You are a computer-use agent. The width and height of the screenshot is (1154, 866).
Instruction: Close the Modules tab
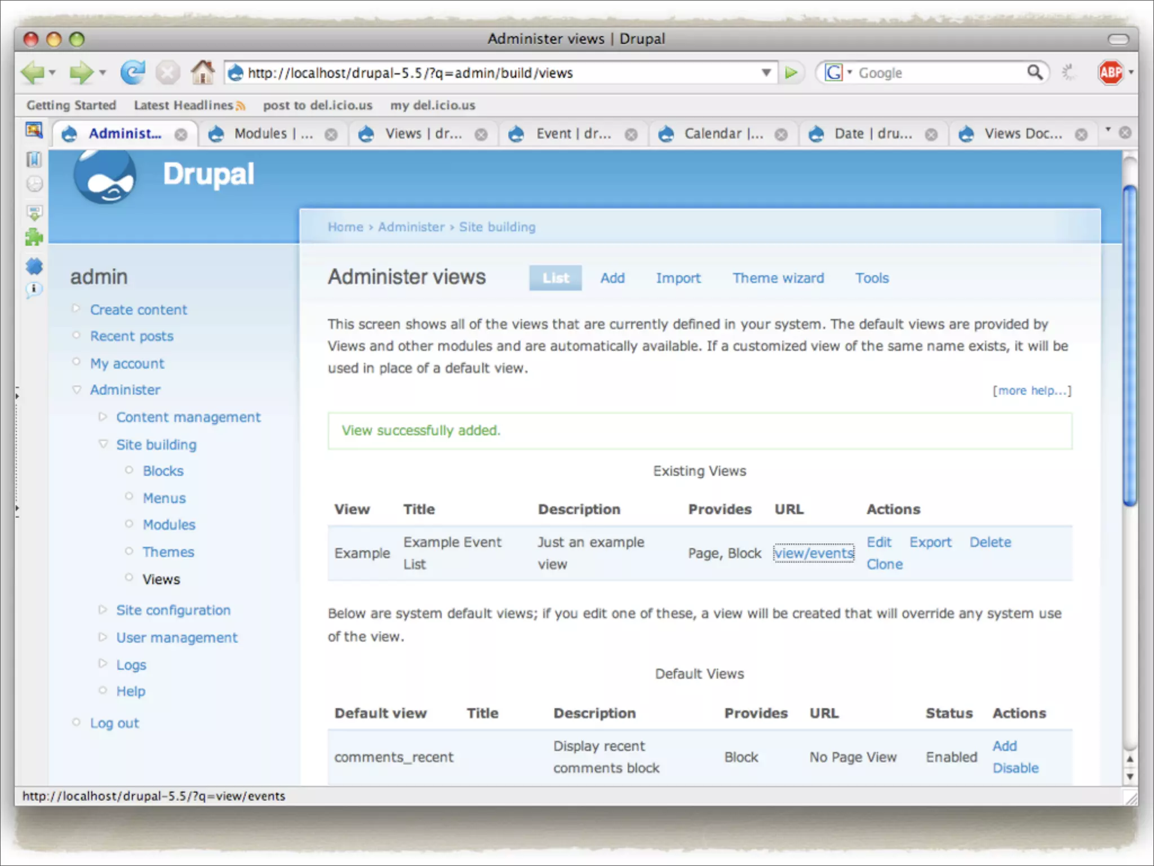[x=331, y=135]
